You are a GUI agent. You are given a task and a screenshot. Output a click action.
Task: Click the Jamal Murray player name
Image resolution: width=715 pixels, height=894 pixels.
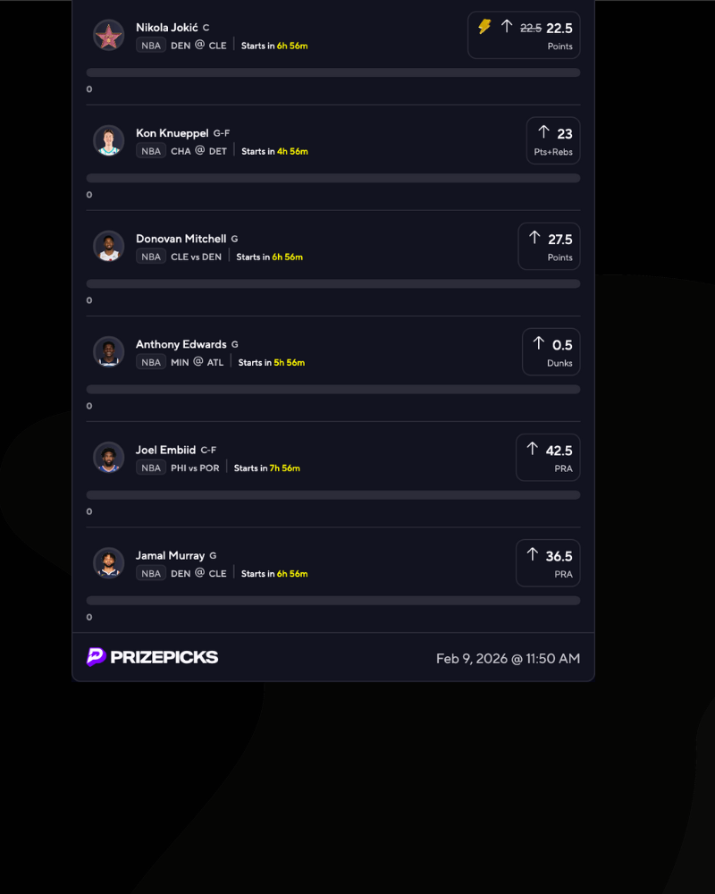(170, 556)
